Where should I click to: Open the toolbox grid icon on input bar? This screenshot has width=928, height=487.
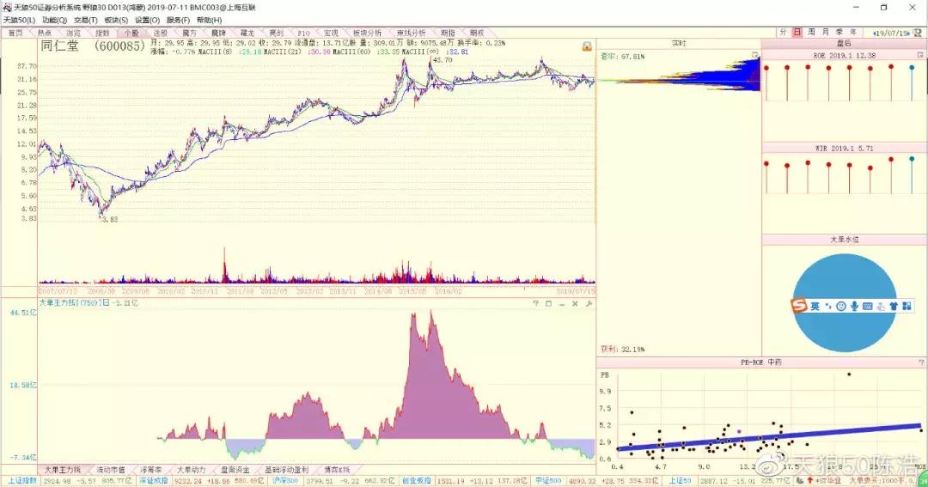[907, 306]
